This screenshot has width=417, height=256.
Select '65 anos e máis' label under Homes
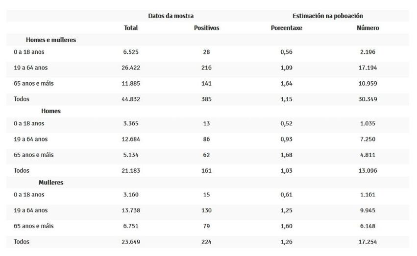click(x=34, y=155)
